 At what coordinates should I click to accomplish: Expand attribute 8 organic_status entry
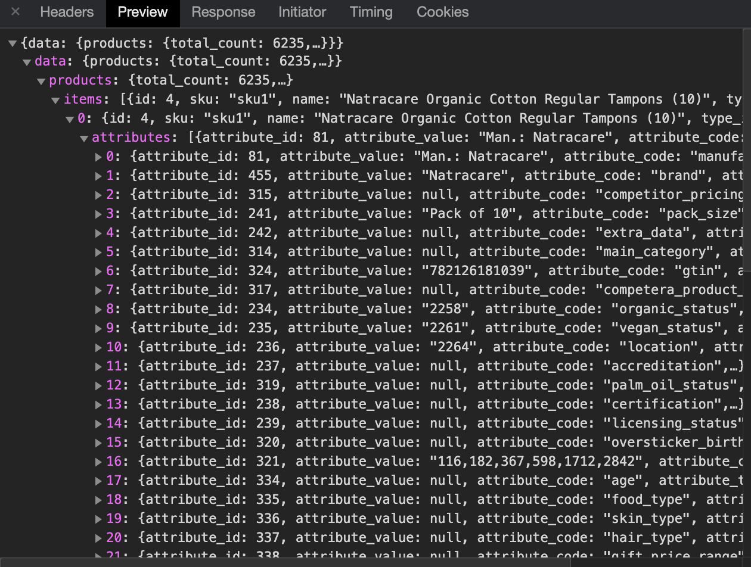[x=98, y=310]
